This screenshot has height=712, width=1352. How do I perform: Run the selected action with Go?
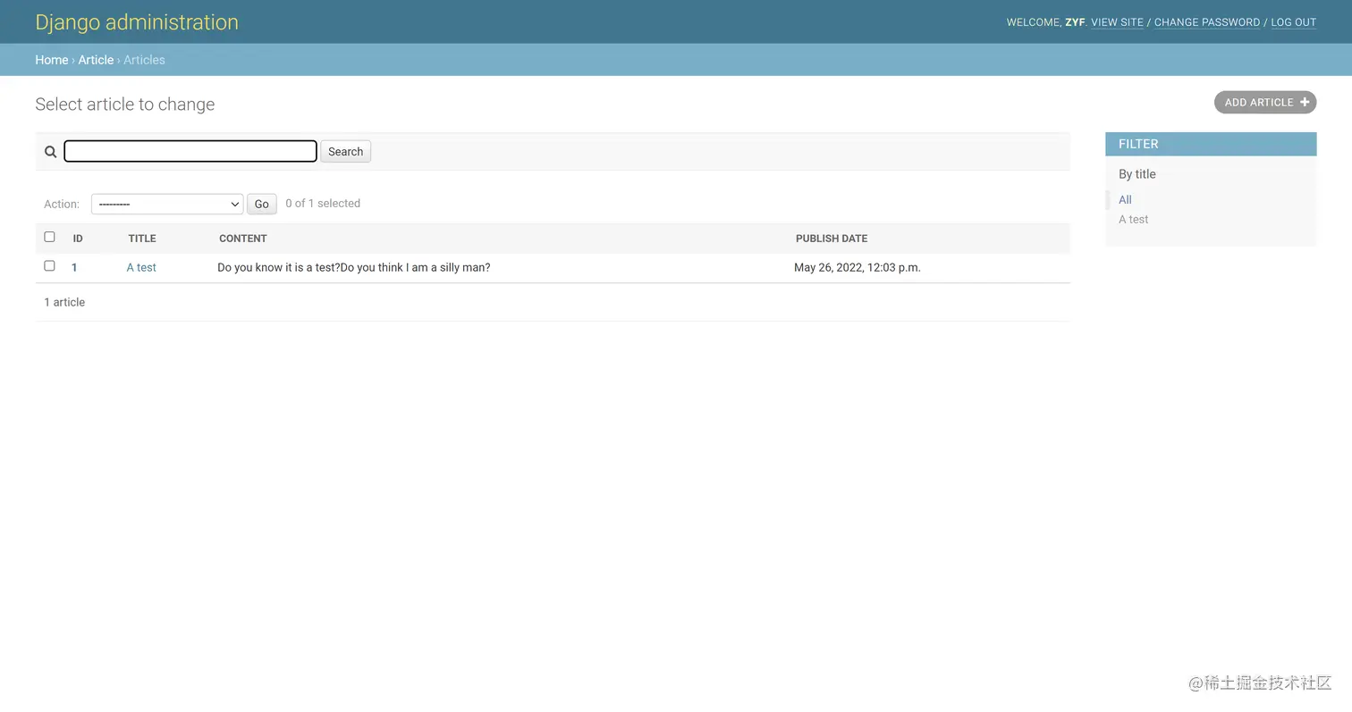[261, 204]
